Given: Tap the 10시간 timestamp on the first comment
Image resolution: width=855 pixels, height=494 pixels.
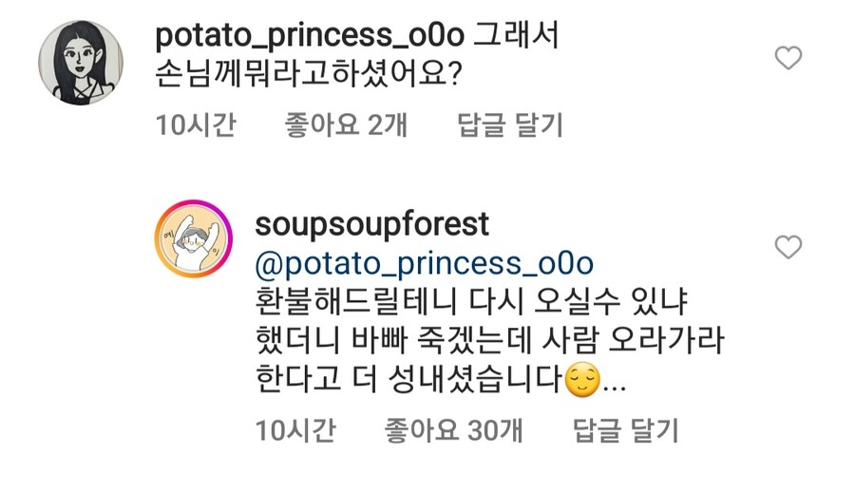Looking at the screenshot, I should [x=195, y=124].
